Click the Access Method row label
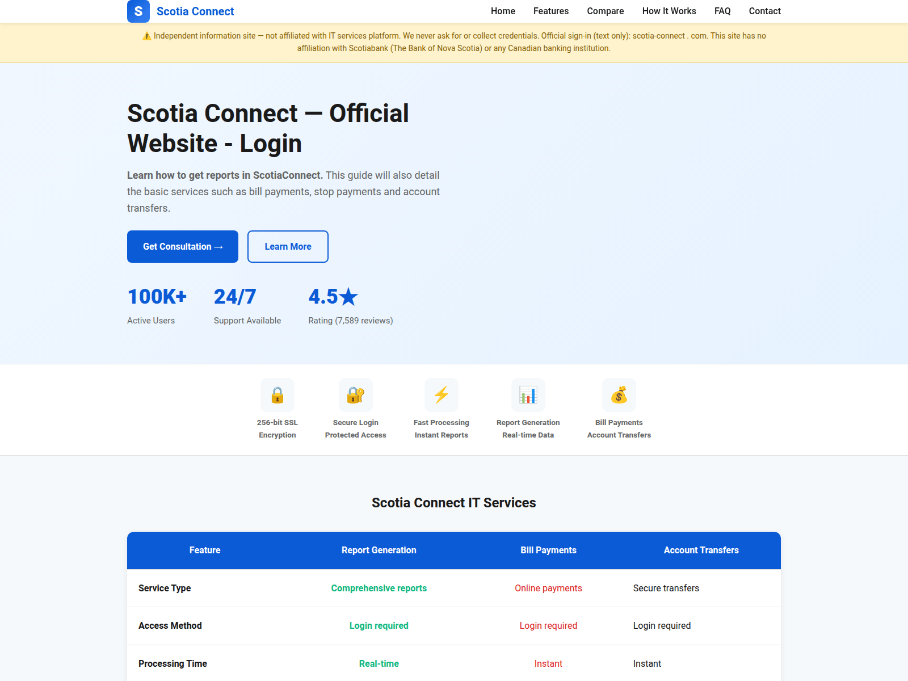Screen dimensions: 908x681 (x=170, y=625)
